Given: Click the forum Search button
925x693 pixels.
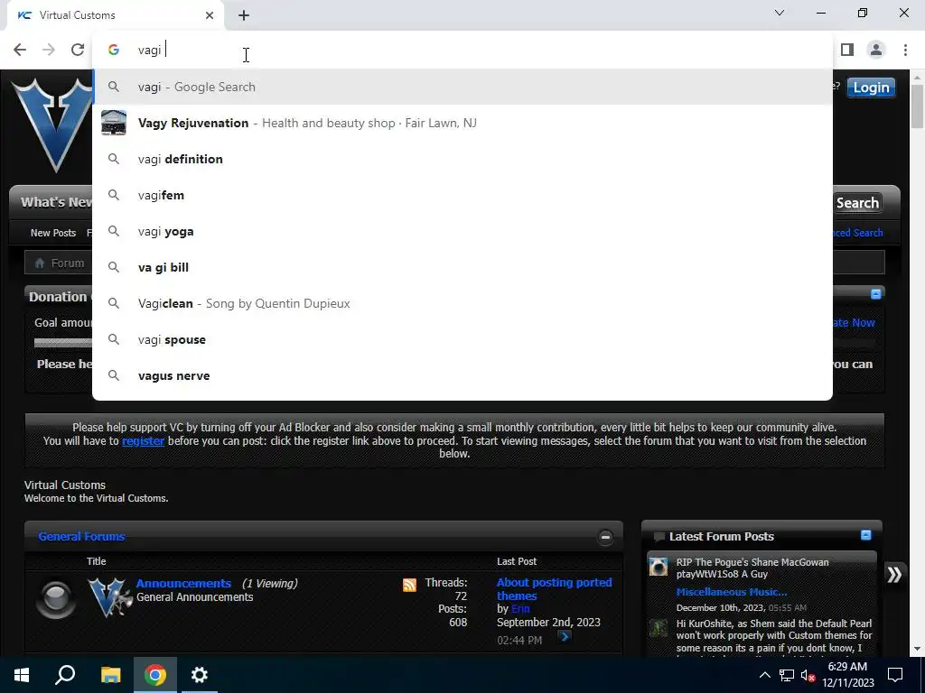Looking at the screenshot, I should tap(857, 203).
